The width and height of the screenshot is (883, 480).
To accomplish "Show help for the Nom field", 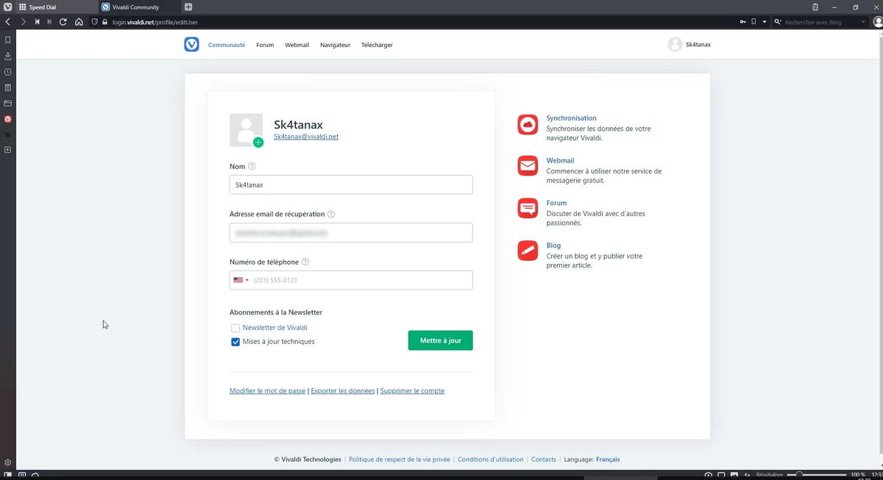I will coord(252,167).
